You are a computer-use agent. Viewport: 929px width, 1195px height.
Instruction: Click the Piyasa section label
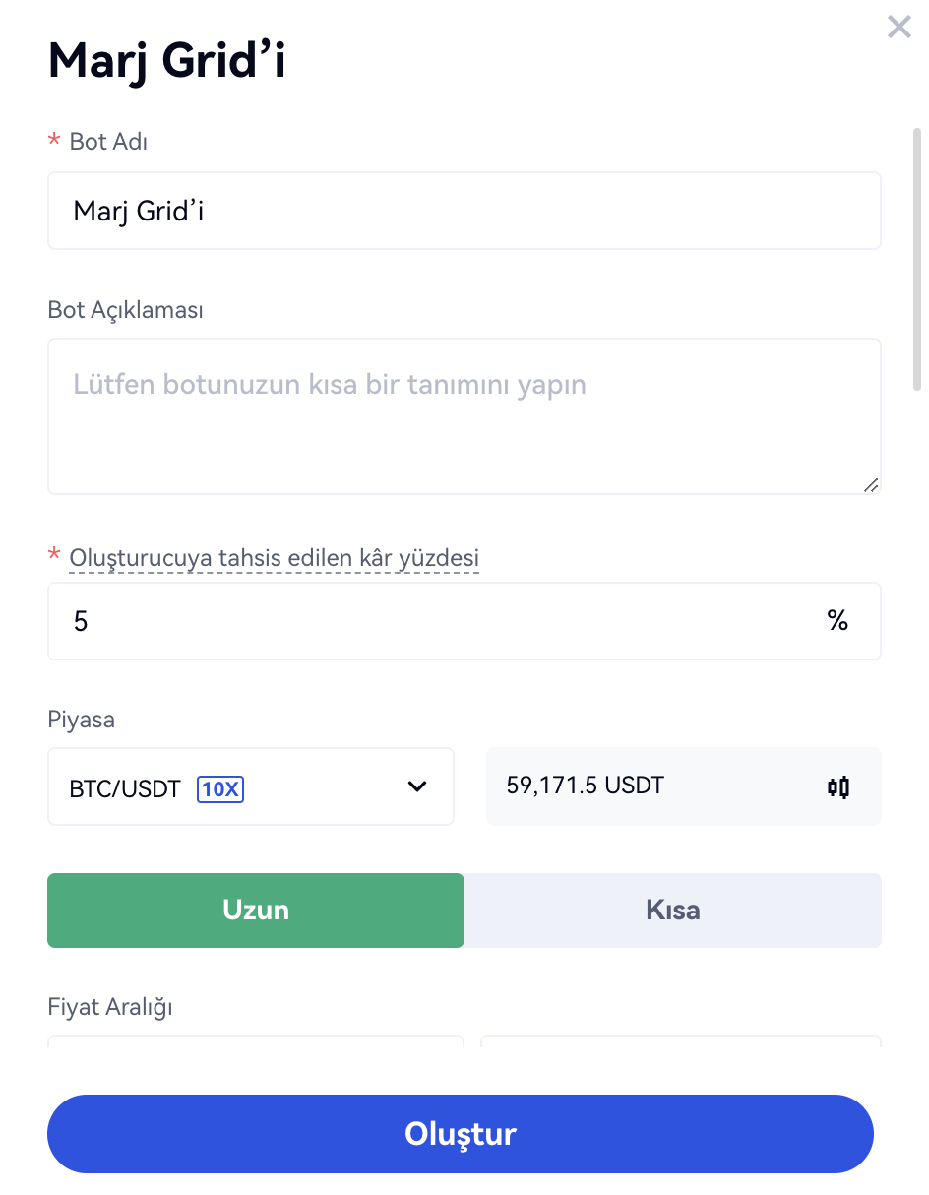point(82,720)
